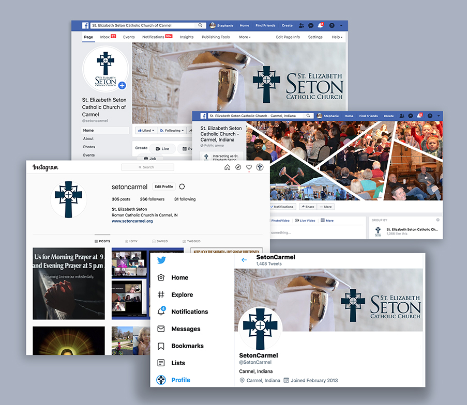
Task: Expand the More menu in the Page toolbar
Action: (x=245, y=37)
